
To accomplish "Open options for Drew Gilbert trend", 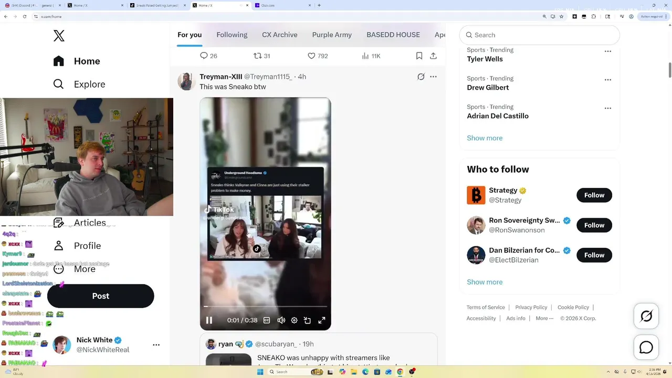I will 608,80.
